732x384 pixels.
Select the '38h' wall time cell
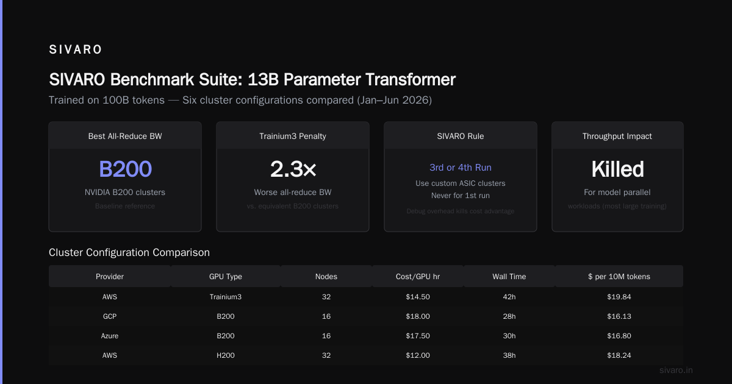click(x=509, y=355)
